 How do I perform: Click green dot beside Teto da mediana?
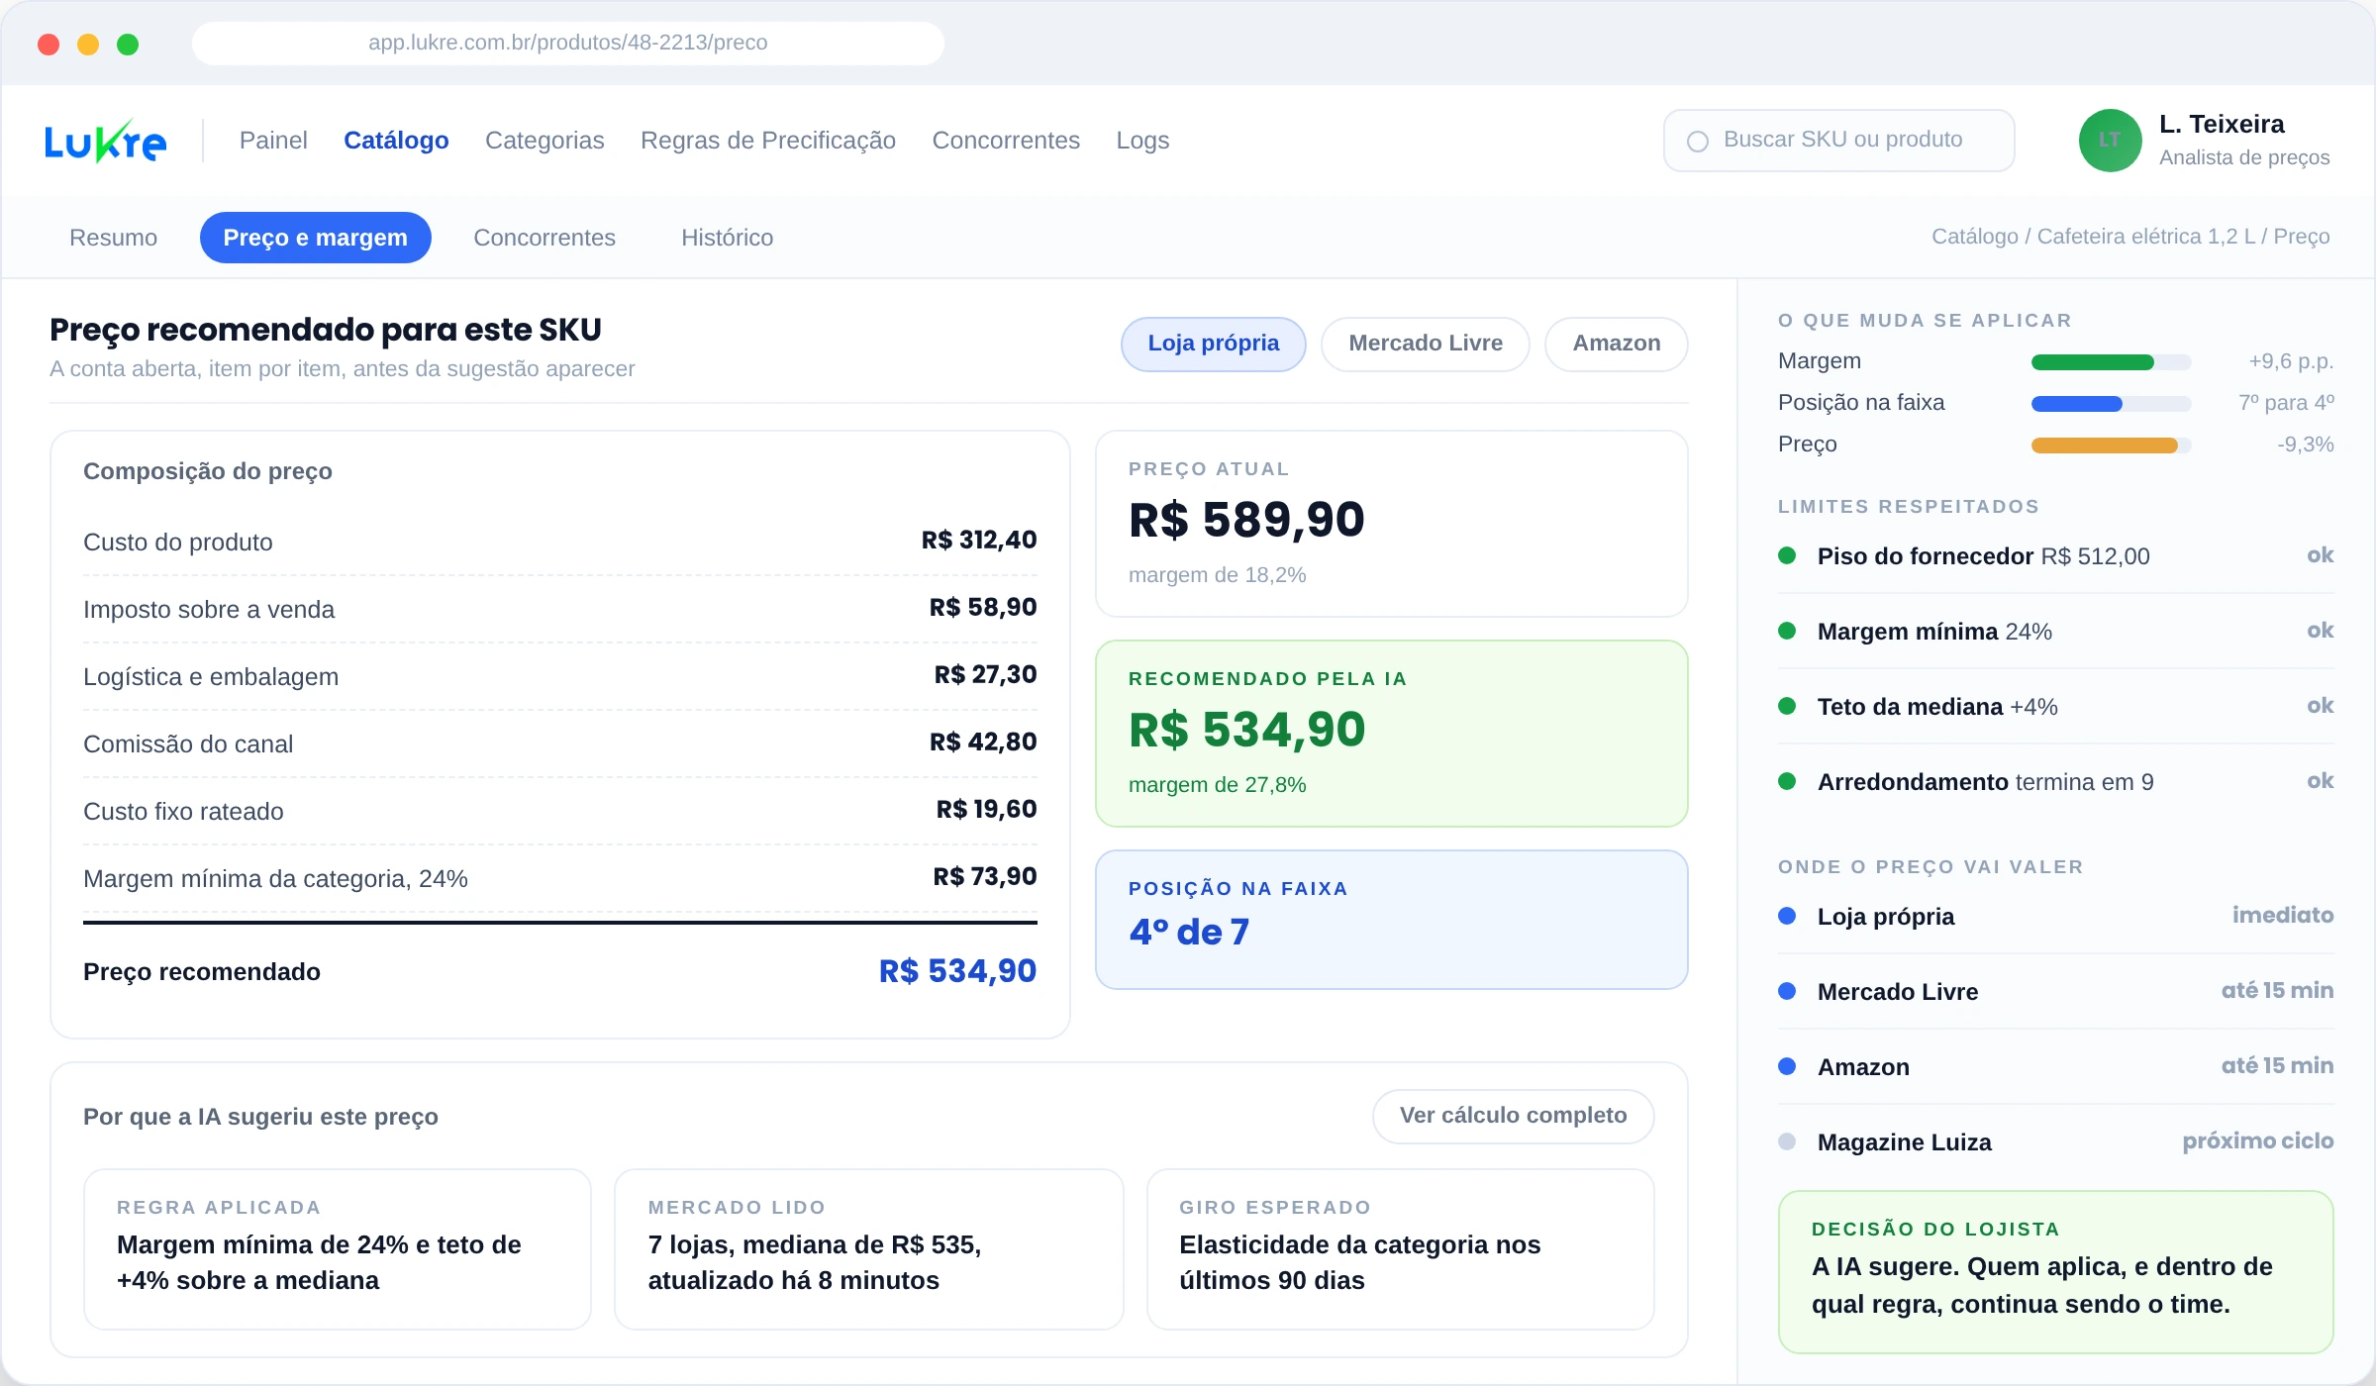[1787, 706]
